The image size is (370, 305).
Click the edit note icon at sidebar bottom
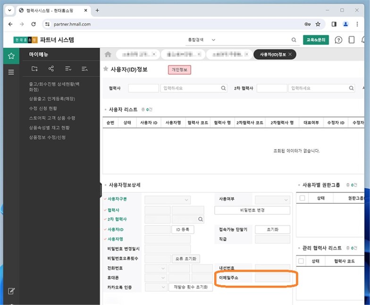coord(11,291)
